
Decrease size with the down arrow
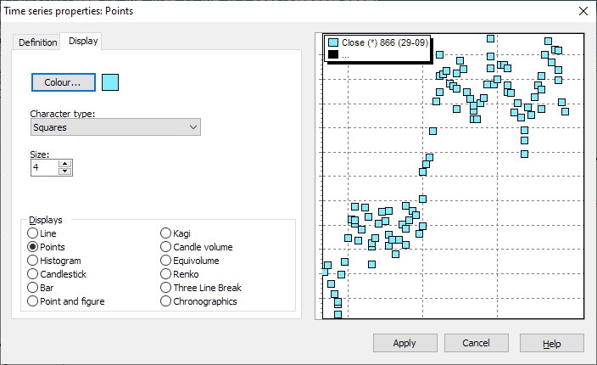coord(64,171)
